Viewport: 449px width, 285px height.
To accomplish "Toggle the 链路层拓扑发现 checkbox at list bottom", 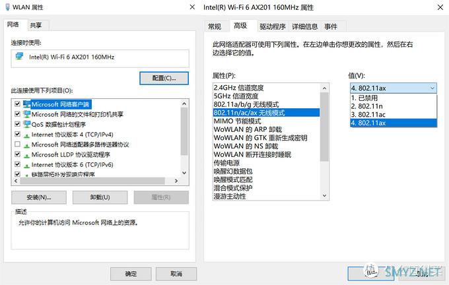I will pos(17,174).
